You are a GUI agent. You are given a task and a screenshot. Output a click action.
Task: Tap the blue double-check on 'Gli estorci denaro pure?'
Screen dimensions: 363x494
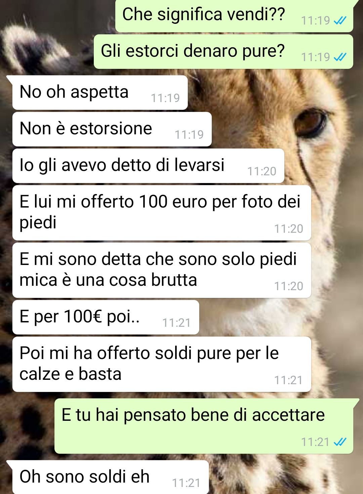(340, 57)
